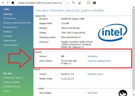Save report with the floppy disk icon
The width and height of the screenshot is (135, 96).
(x=94, y=3)
